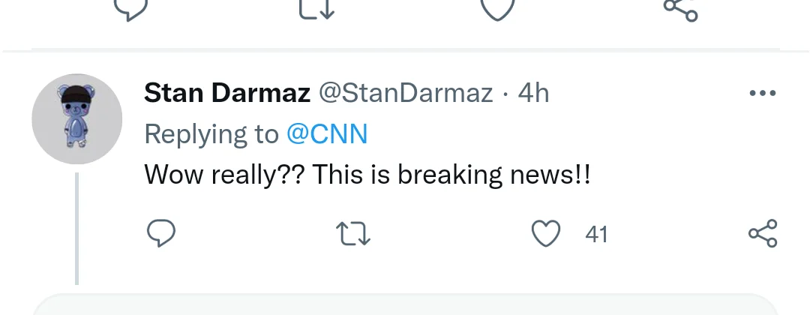Open the three-dot more options menu
The image size is (810, 315).
pyautogui.click(x=763, y=94)
